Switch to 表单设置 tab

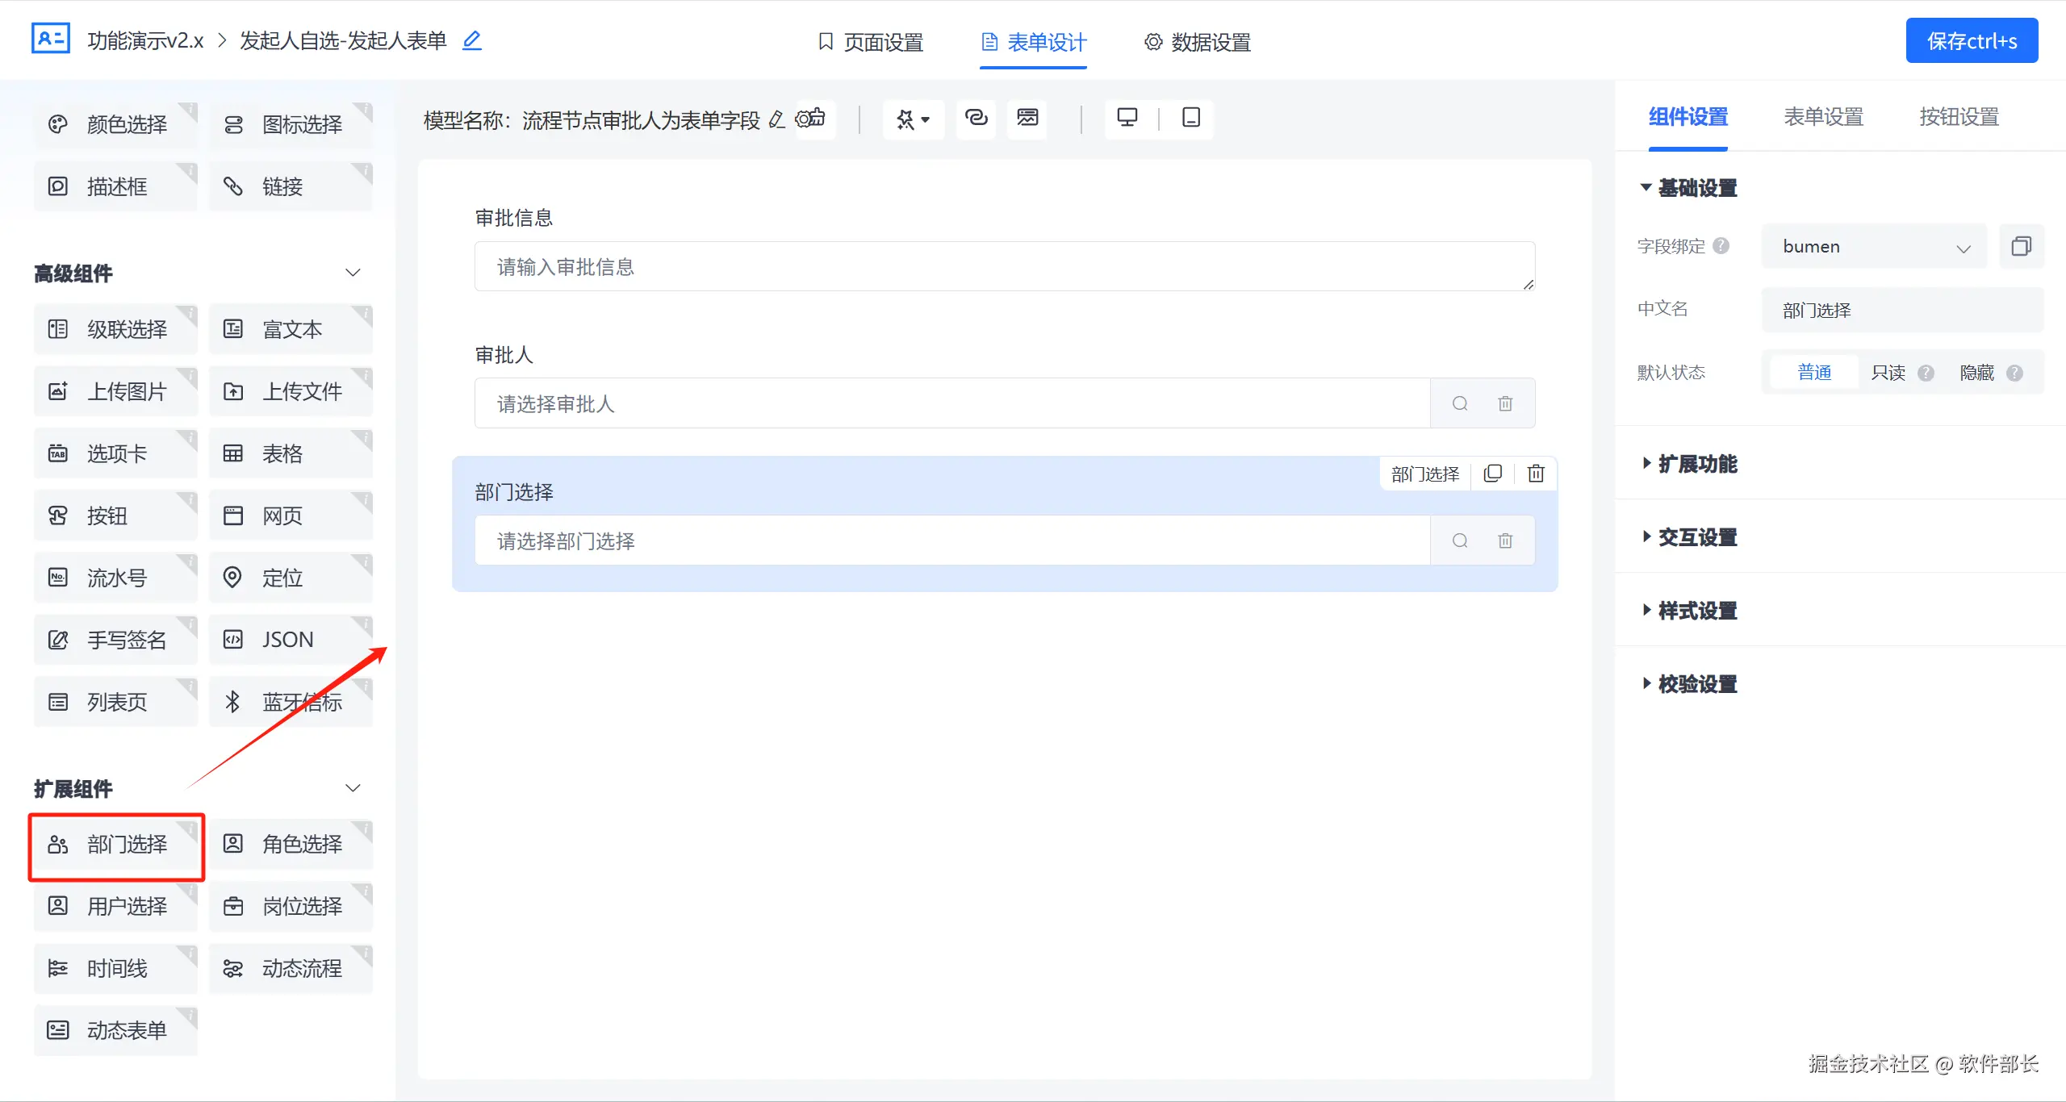click(1823, 117)
